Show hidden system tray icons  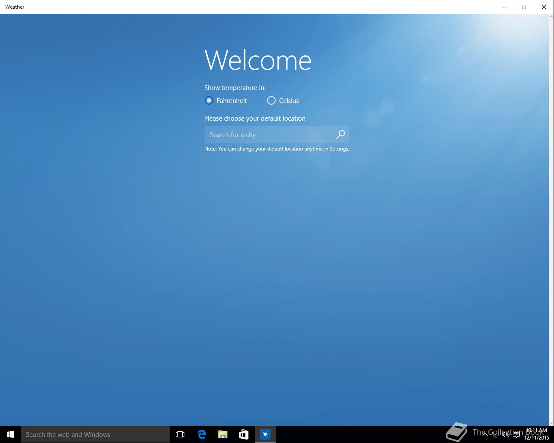click(485, 434)
